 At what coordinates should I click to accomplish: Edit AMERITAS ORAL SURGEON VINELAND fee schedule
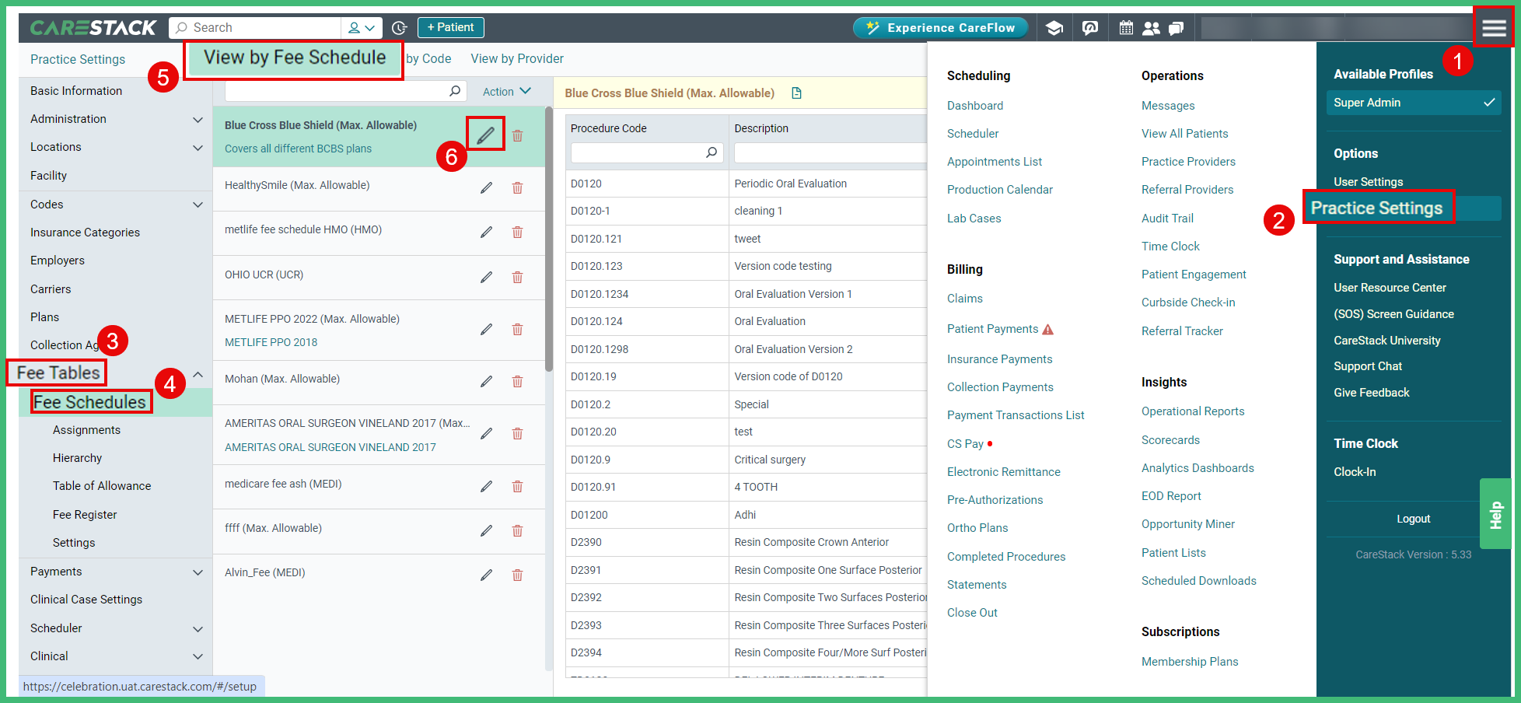click(x=486, y=433)
